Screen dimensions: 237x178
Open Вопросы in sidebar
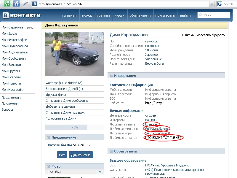[8, 109]
